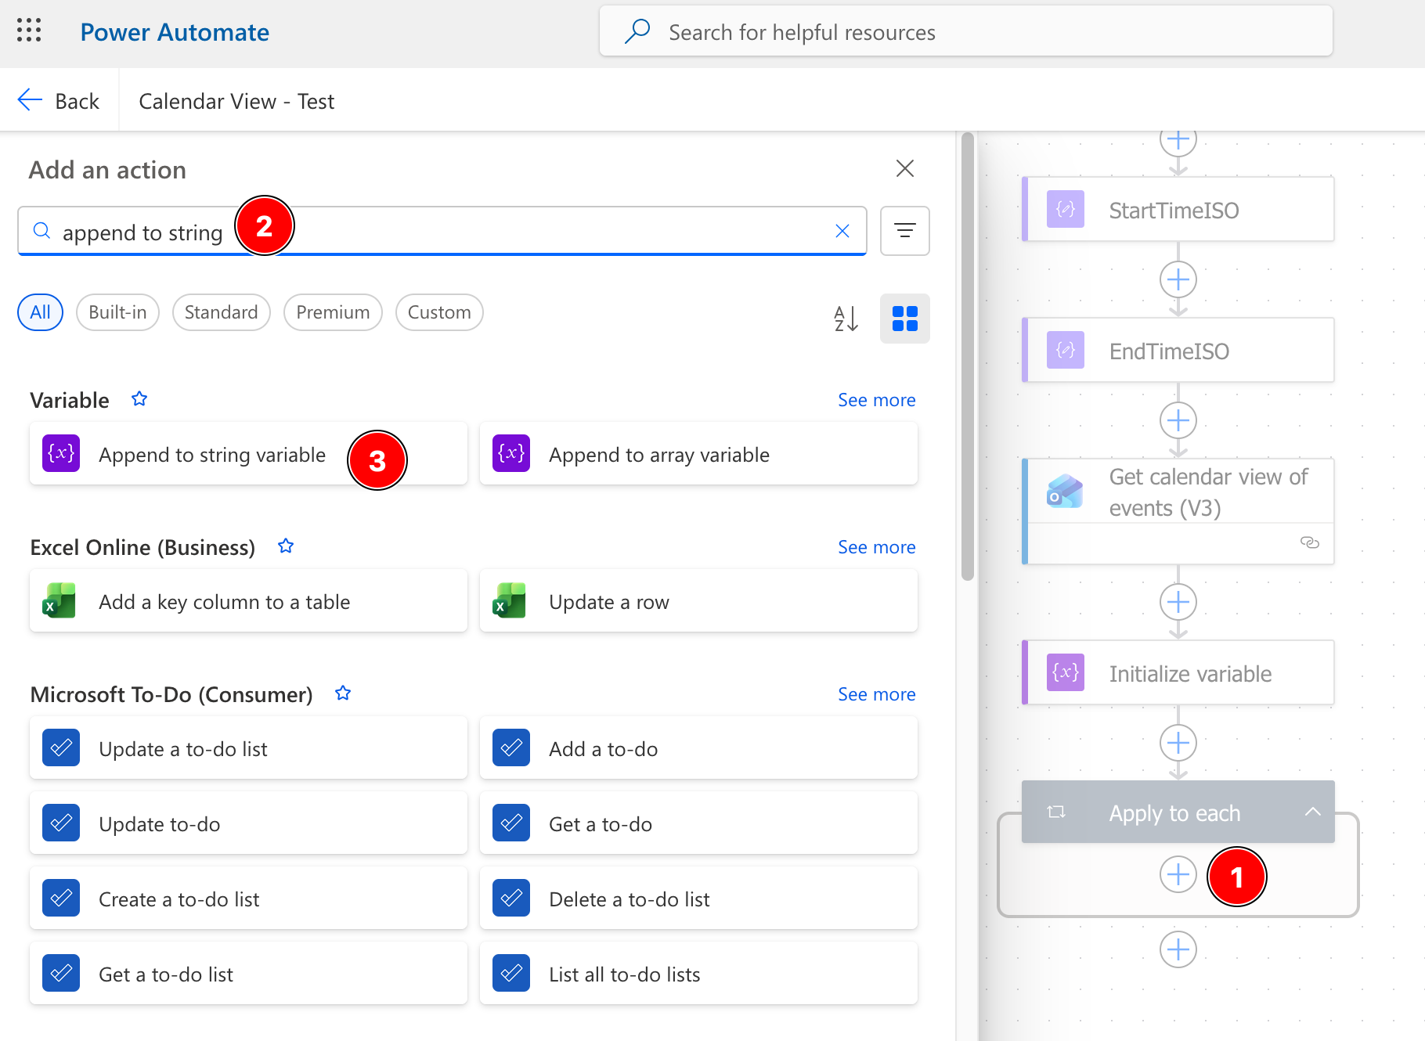Image resolution: width=1425 pixels, height=1041 pixels.
Task: Open the app launcher waffle menu
Action: coord(29,31)
